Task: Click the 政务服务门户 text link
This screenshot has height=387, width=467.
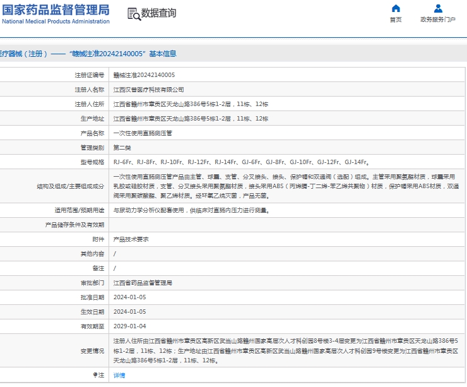Action: pos(438,20)
